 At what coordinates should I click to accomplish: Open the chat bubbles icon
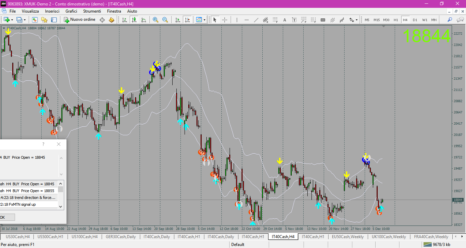pos(460,20)
